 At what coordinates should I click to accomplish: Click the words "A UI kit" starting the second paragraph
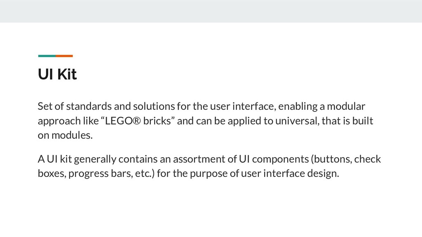pyautogui.click(x=54, y=158)
